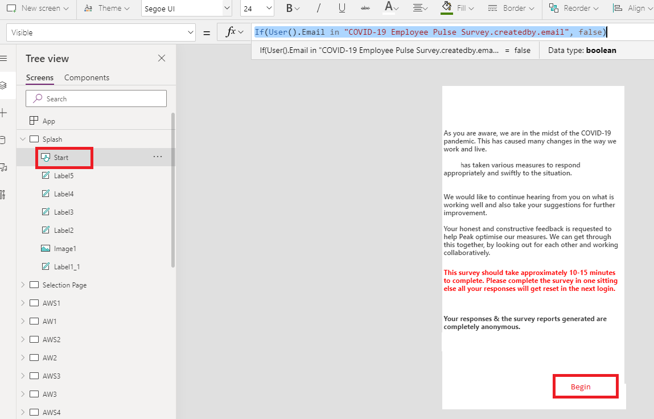654x419 pixels.
Task: Open Advanced tools icon in left rail
Action: [3, 195]
